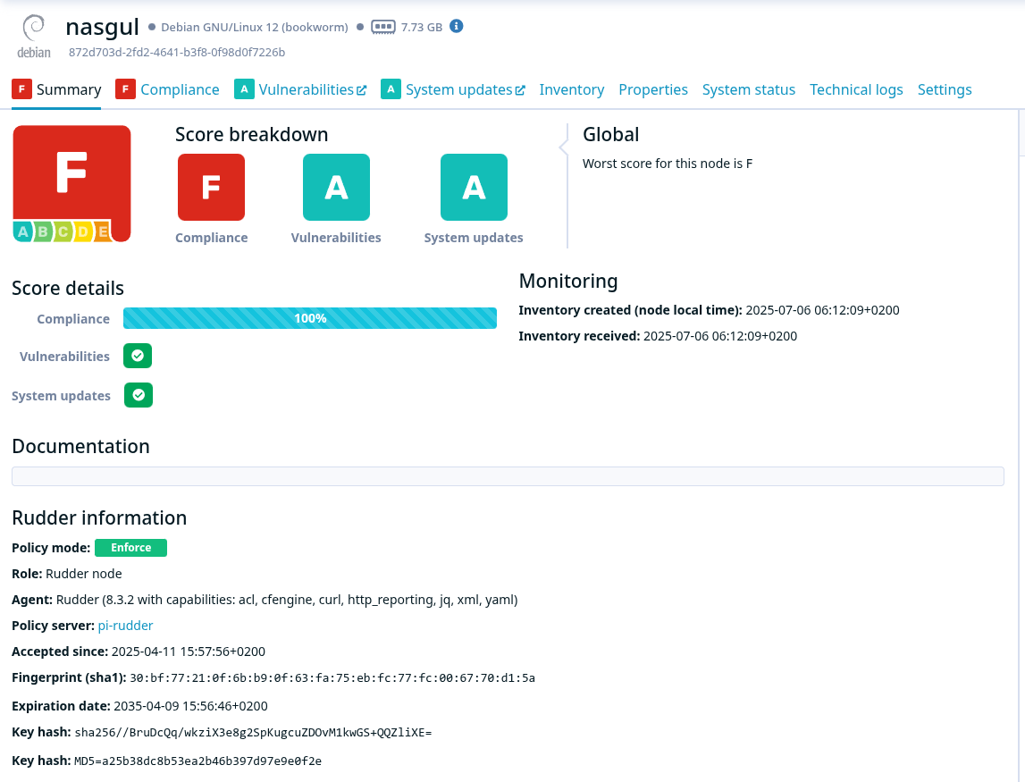Click the F badge on Compliance tab
This screenshot has width=1025, height=782.
pos(125,88)
